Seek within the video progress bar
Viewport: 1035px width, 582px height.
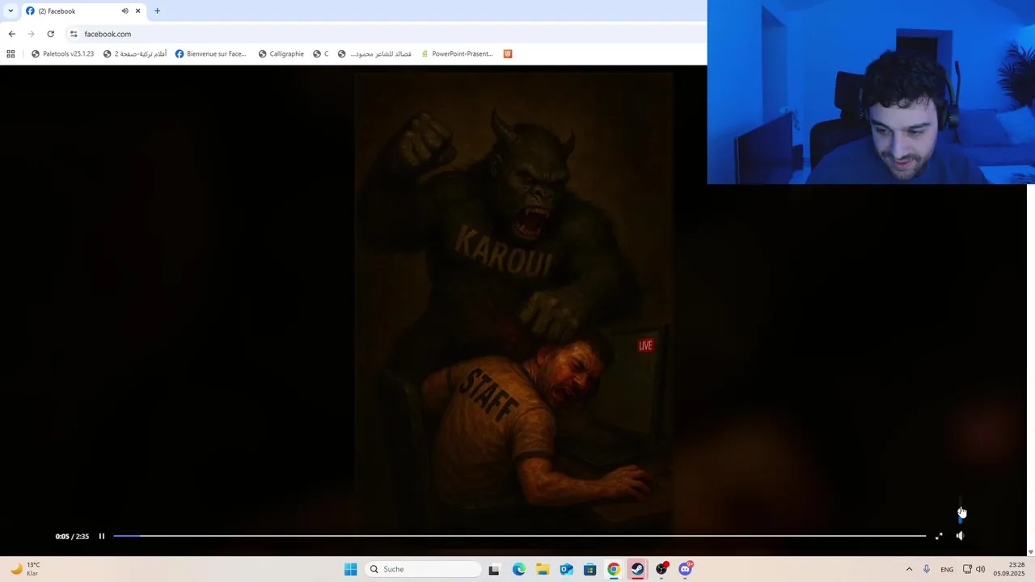click(x=519, y=536)
